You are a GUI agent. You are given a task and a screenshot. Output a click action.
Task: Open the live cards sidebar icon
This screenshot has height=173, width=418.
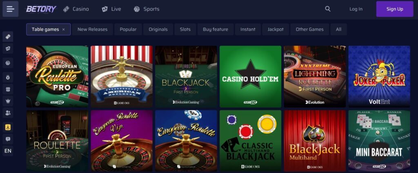point(8,48)
